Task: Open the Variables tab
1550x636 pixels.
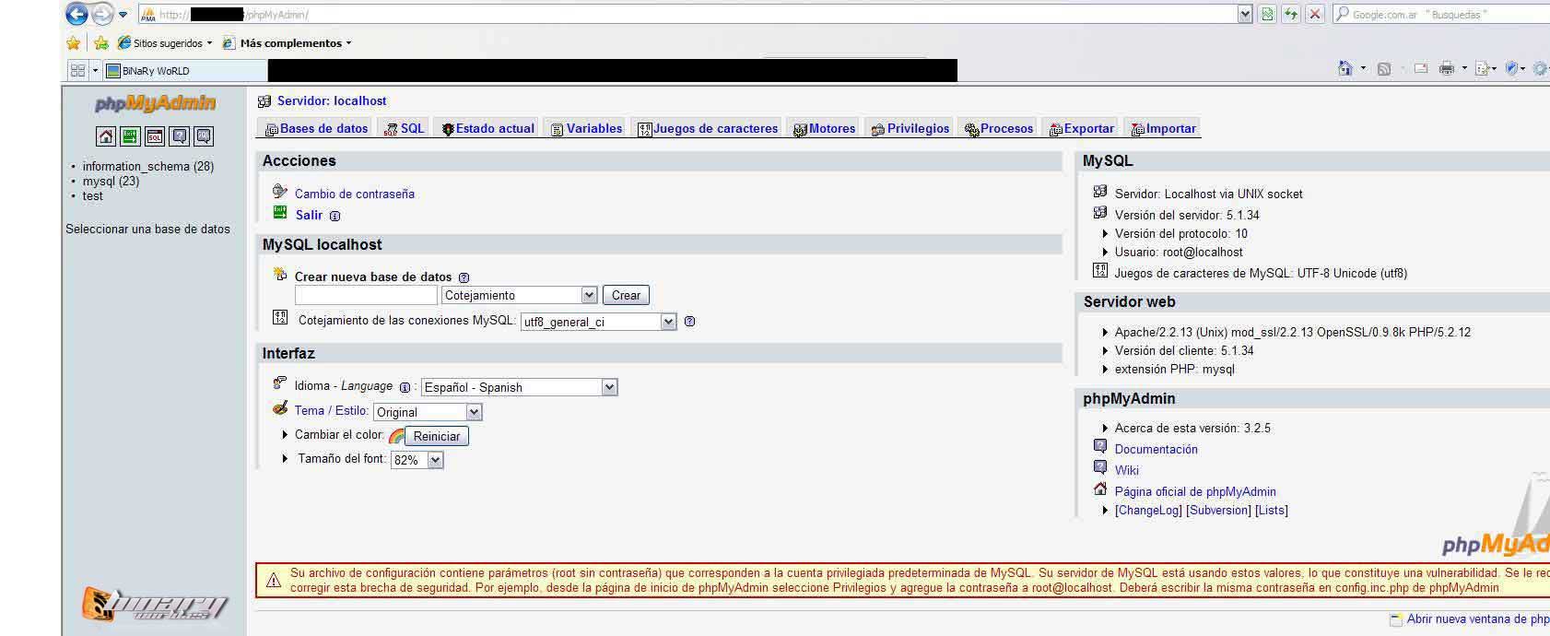Action: 586,128
